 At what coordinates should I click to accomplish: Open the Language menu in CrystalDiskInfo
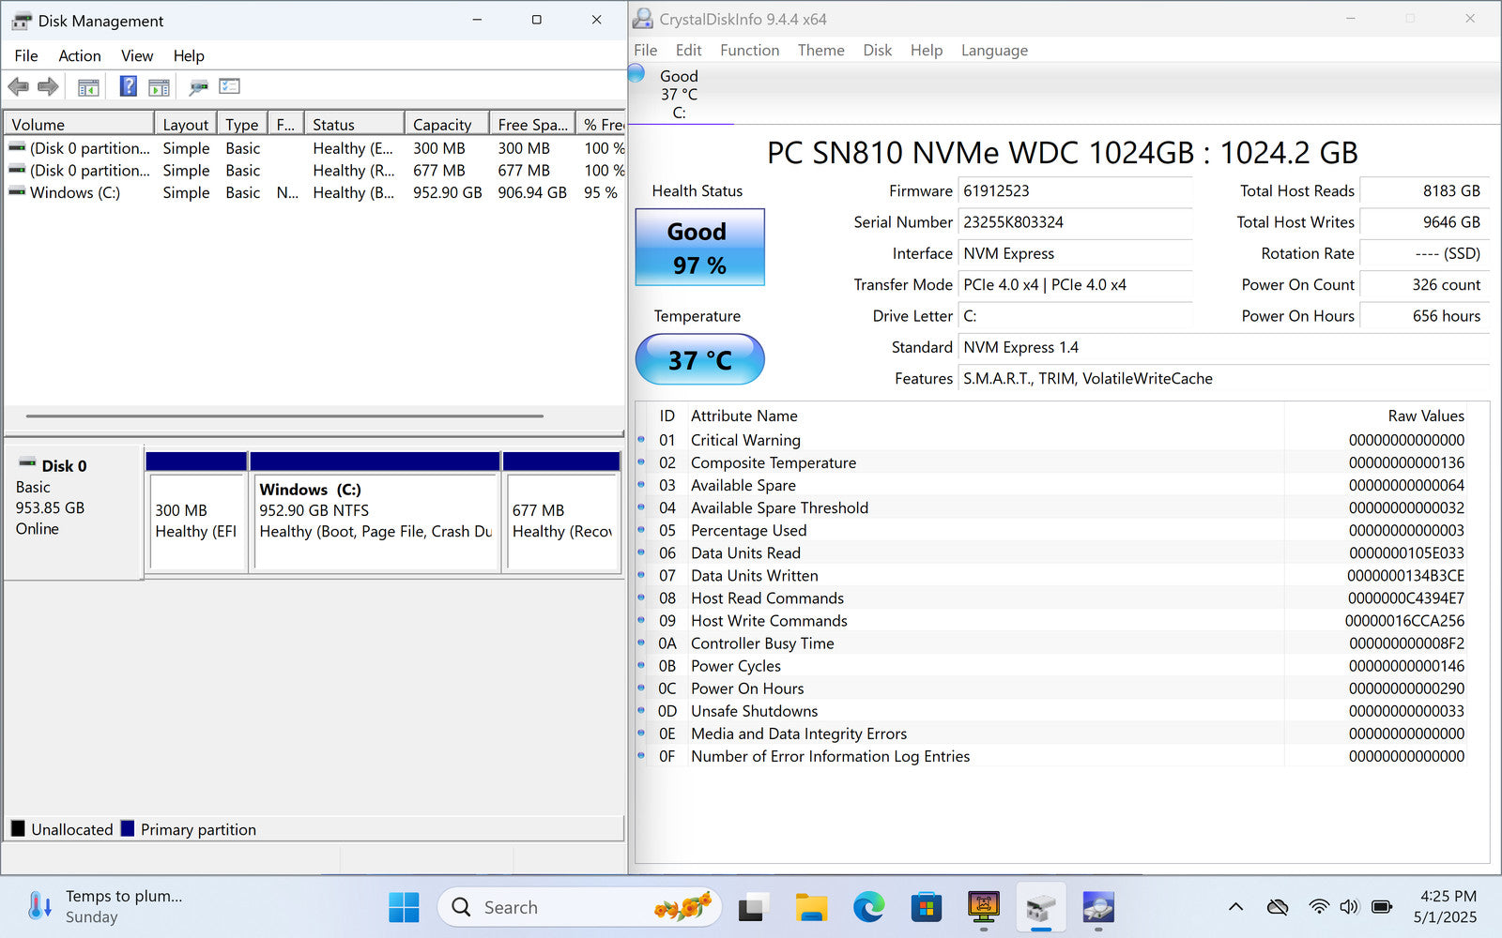994,50
